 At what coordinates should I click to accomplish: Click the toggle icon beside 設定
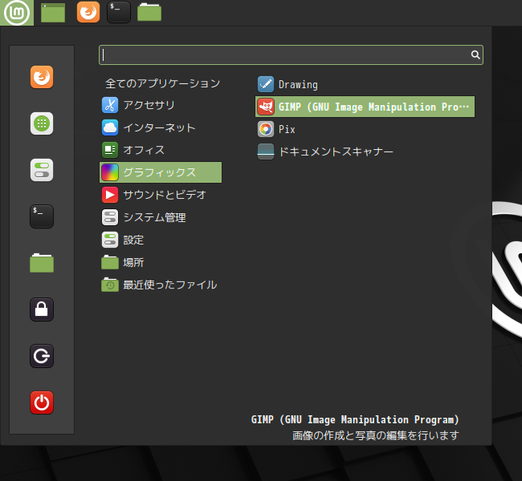tap(110, 240)
